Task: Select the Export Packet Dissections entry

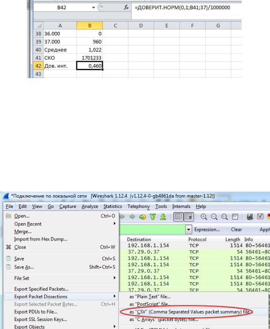Action: (61, 296)
